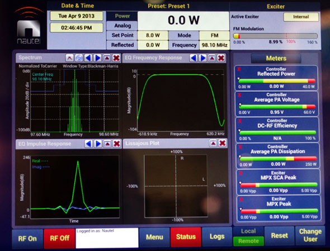Click the Preset: Preset 1 title
This screenshot has height=251, width=330.
click(168, 6)
